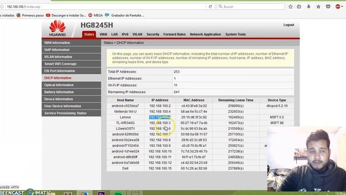Click Total IP Addresses value 253

point(177,72)
